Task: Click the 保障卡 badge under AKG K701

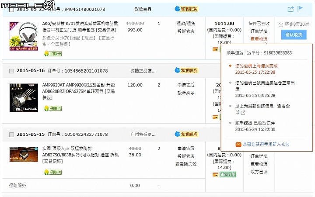Action: point(52,54)
